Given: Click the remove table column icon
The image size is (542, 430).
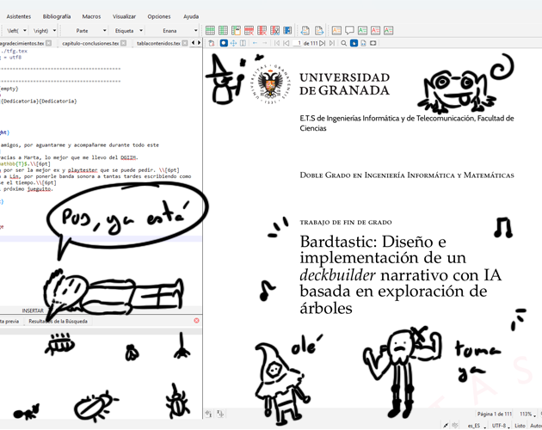Looking at the screenshot, I should pos(262,30).
